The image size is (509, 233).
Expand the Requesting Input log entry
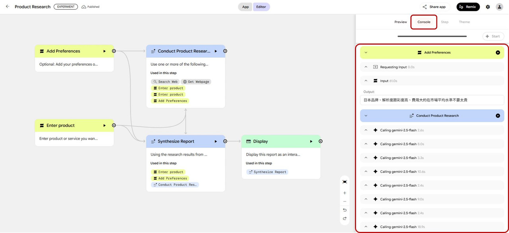[366, 67]
